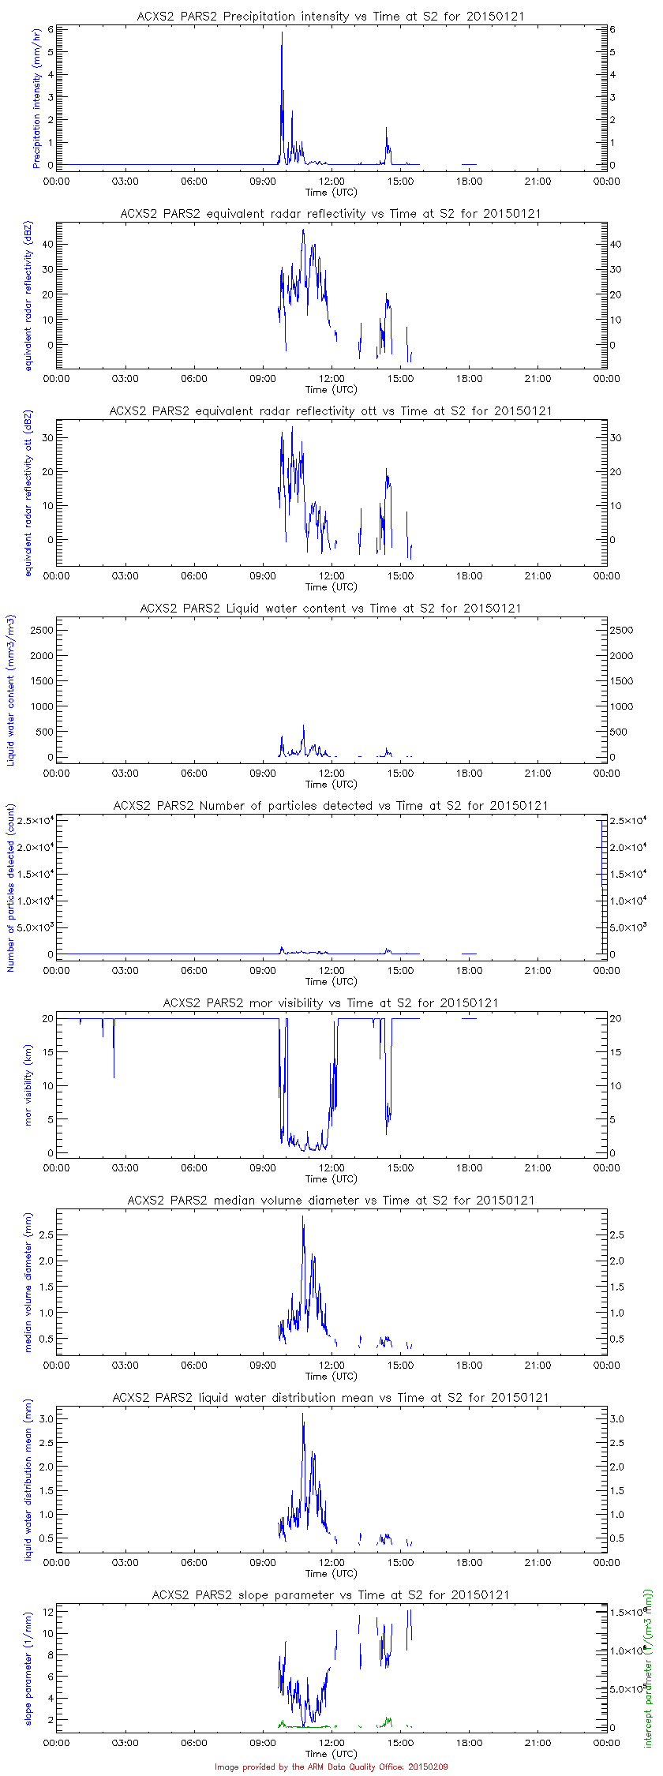Select the 'equivalent radar reflectivity ott' chart title
This screenshot has width=663, height=1776.
[x=331, y=411]
